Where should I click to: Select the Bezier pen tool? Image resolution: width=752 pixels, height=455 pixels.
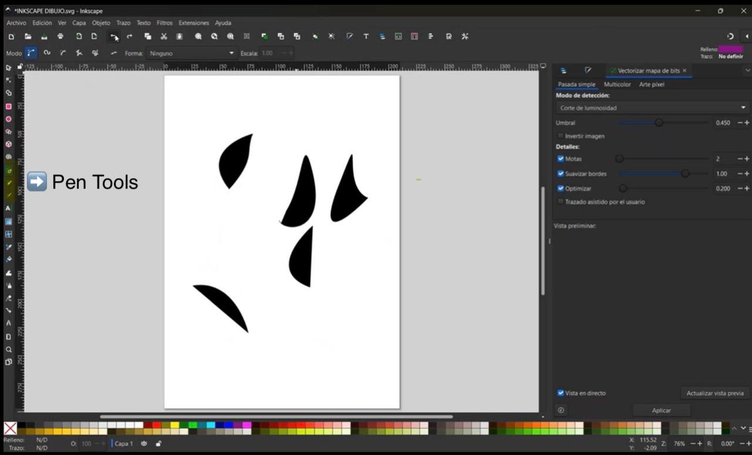(8, 170)
